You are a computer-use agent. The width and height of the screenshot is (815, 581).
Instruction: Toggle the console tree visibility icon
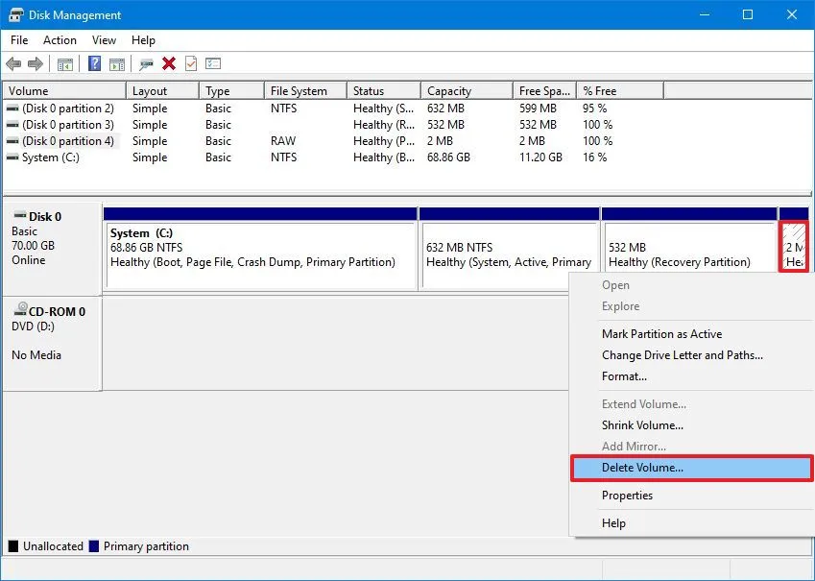click(x=64, y=63)
